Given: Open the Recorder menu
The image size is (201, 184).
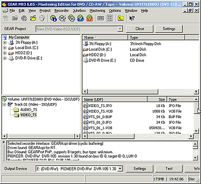Looking at the screenshot, I should click(62, 11).
